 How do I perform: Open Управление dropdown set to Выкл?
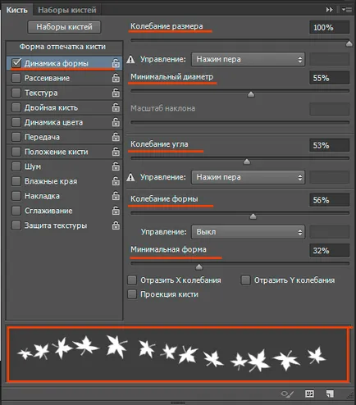pyautogui.click(x=248, y=232)
